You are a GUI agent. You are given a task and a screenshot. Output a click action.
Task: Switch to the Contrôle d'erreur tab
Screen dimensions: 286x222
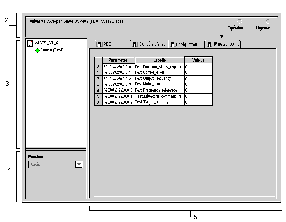point(149,45)
